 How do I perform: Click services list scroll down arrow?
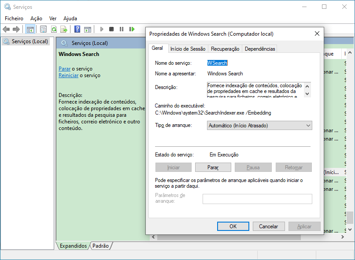pyautogui.click(x=350, y=230)
